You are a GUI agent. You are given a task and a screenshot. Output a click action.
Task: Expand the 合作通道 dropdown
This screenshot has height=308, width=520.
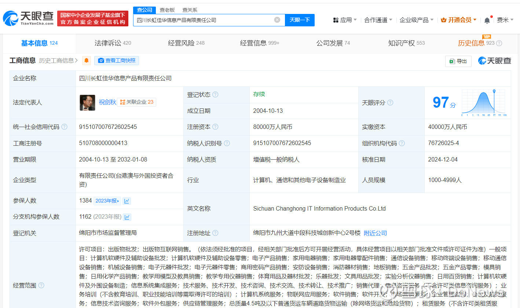pyautogui.click(x=378, y=20)
